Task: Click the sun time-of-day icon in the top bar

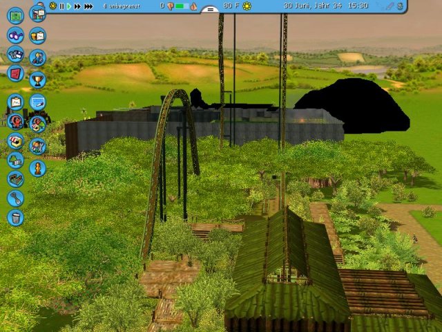Action: click(x=52, y=6)
